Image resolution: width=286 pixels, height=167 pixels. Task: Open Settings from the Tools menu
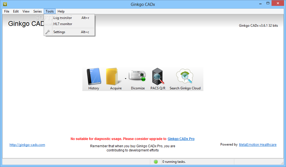click(69, 32)
